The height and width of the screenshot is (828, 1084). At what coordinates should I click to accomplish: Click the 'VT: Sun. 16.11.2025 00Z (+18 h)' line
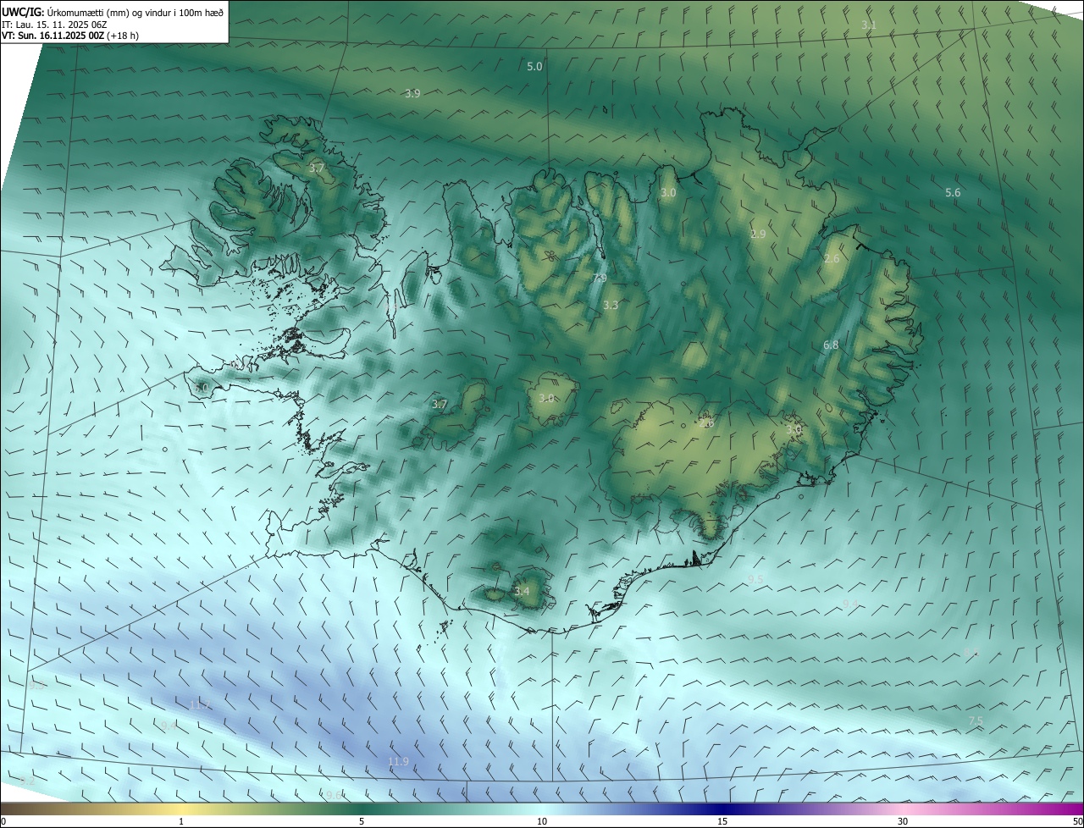click(x=70, y=36)
